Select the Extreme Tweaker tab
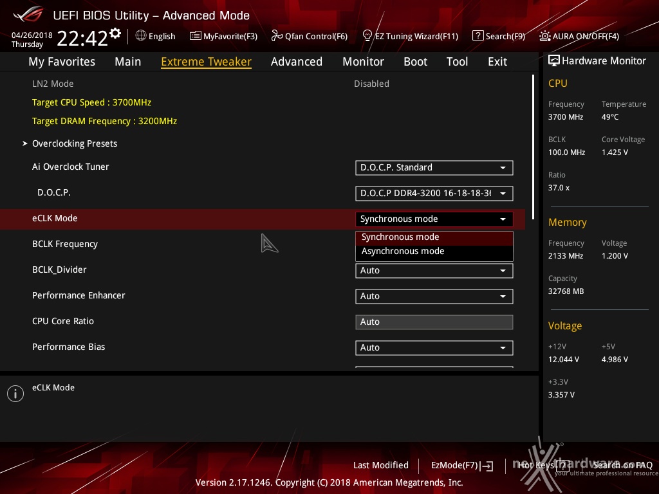The image size is (659, 494). point(207,62)
